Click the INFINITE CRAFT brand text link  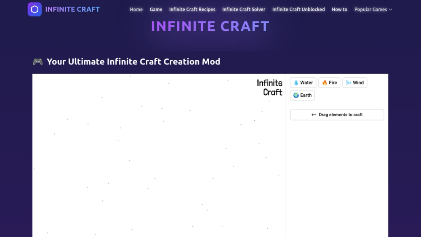point(72,9)
